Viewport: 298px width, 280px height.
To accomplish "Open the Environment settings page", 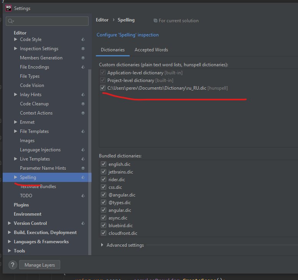I will coord(28,214).
